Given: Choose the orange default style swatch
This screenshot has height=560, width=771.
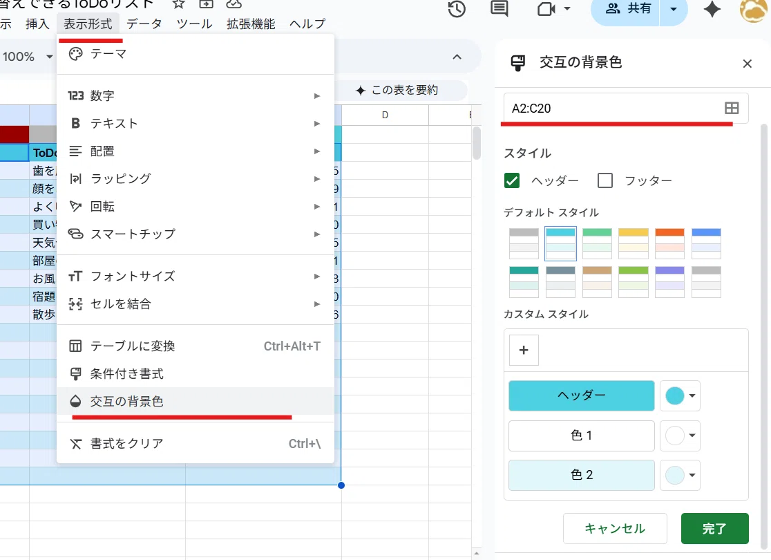Looking at the screenshot, I should [x=669, y=243].
